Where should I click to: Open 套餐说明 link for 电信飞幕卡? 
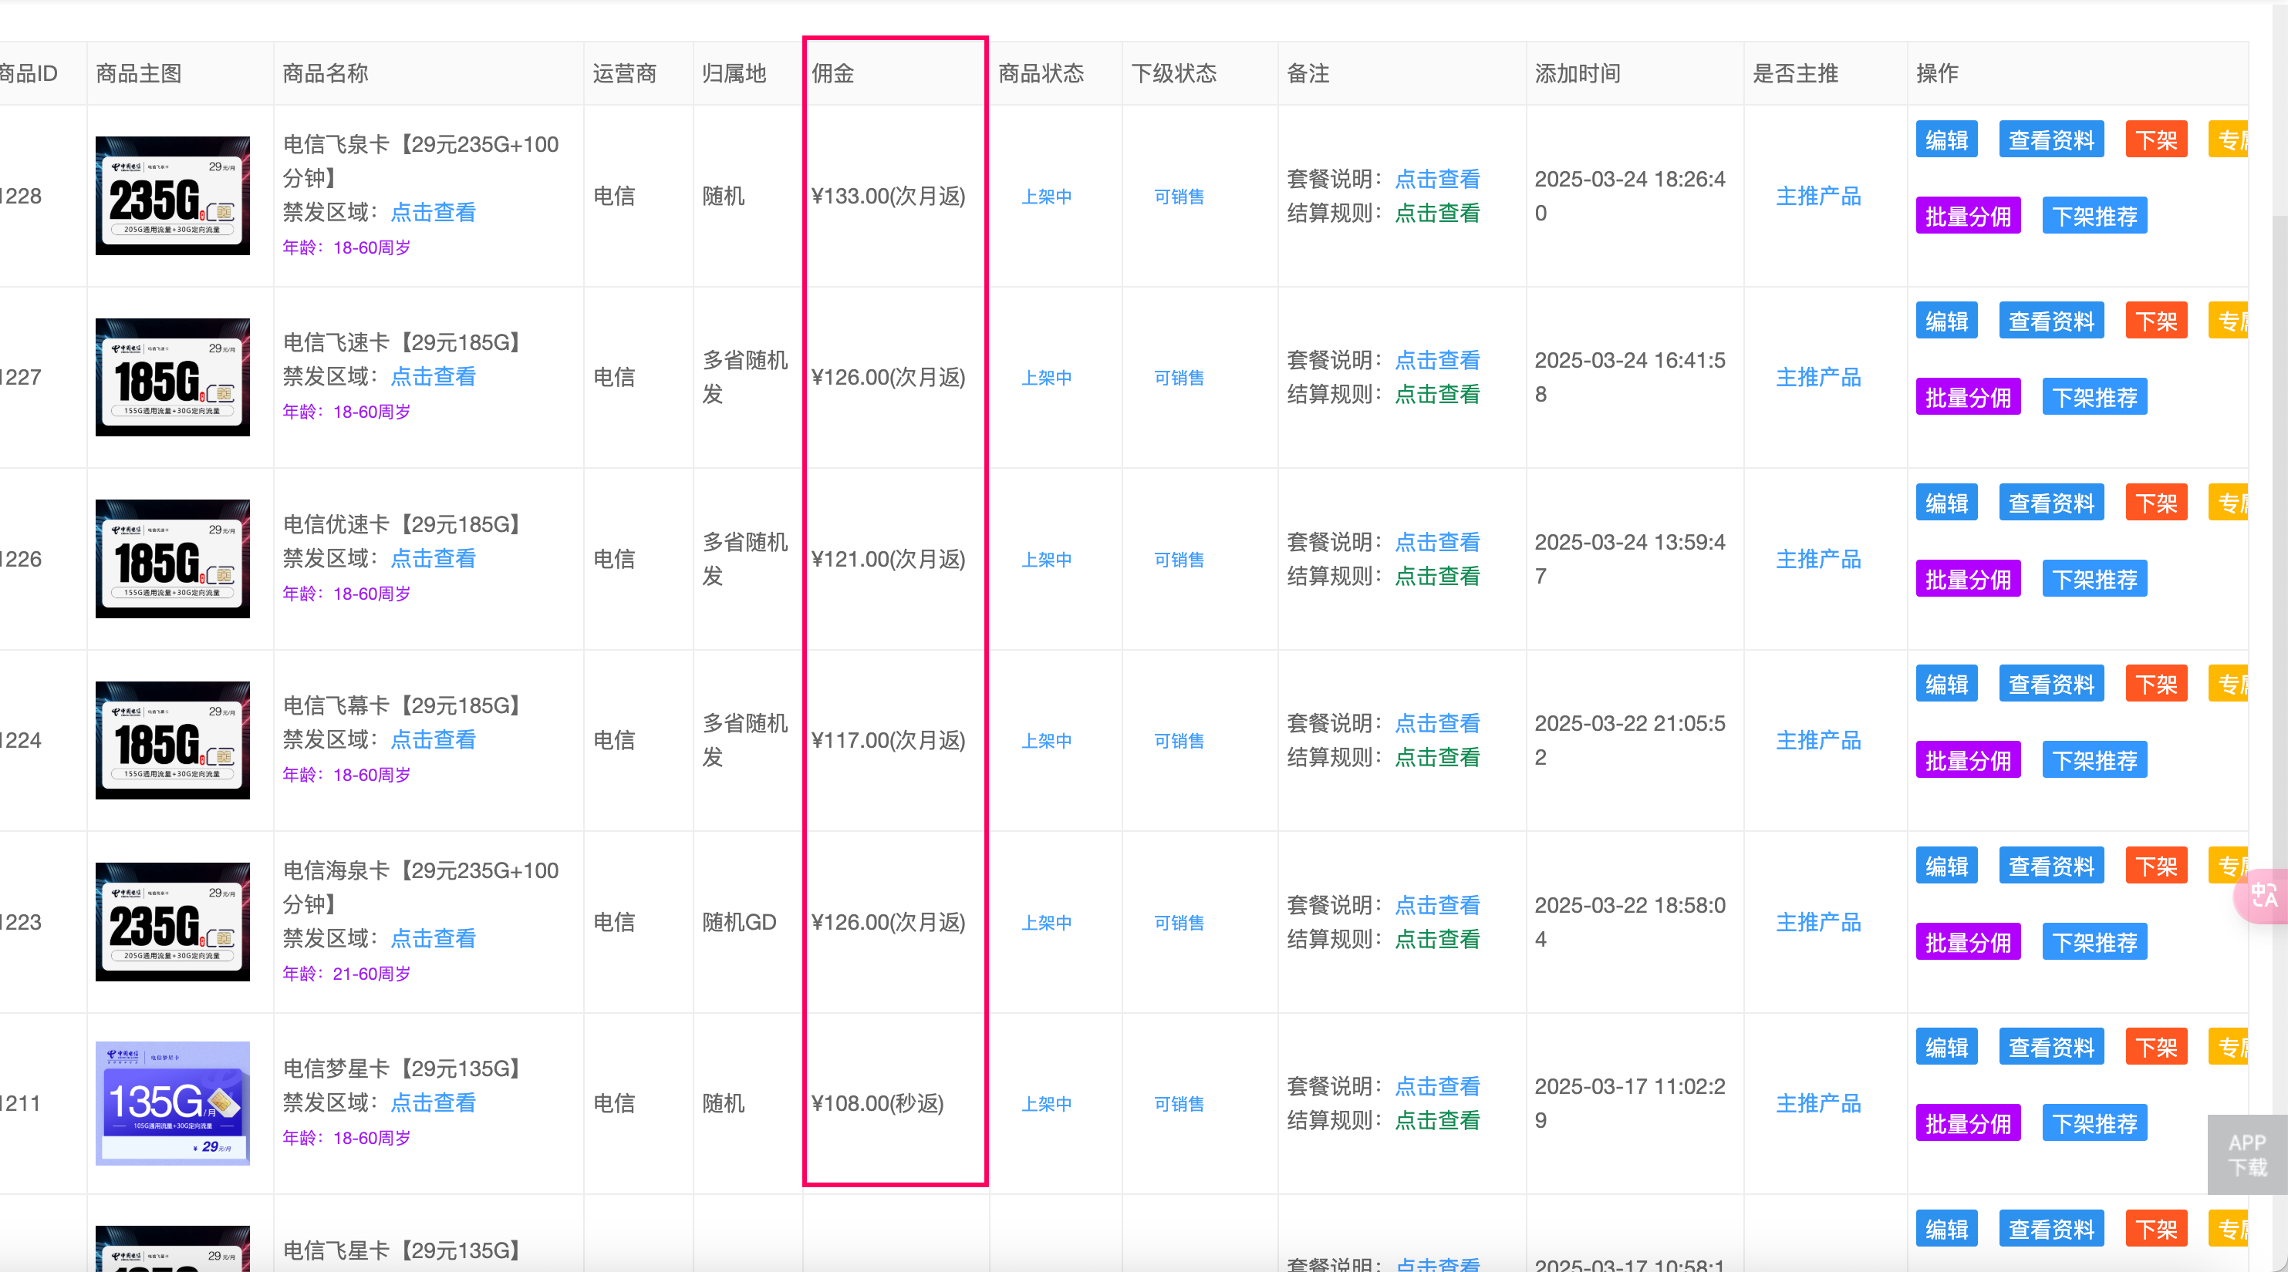[1437, 722]
